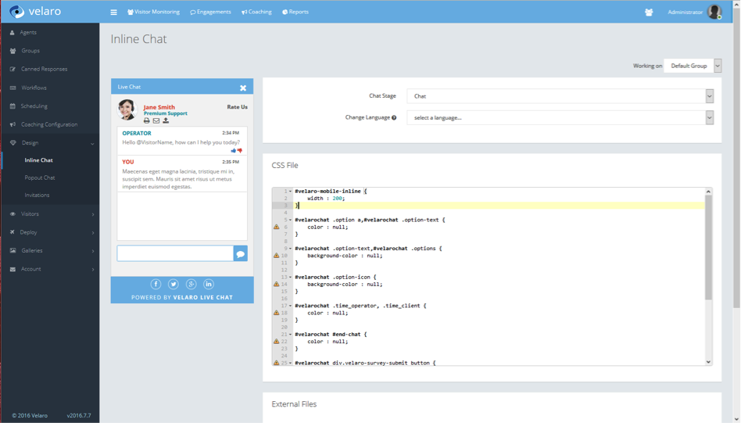Open the Default Group working-on dropdown
The image size is (741, 423).
(693, 66)
